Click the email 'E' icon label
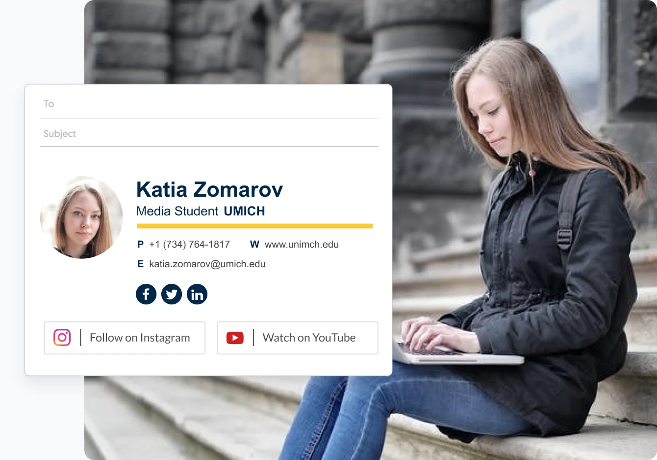 [141, 264]
